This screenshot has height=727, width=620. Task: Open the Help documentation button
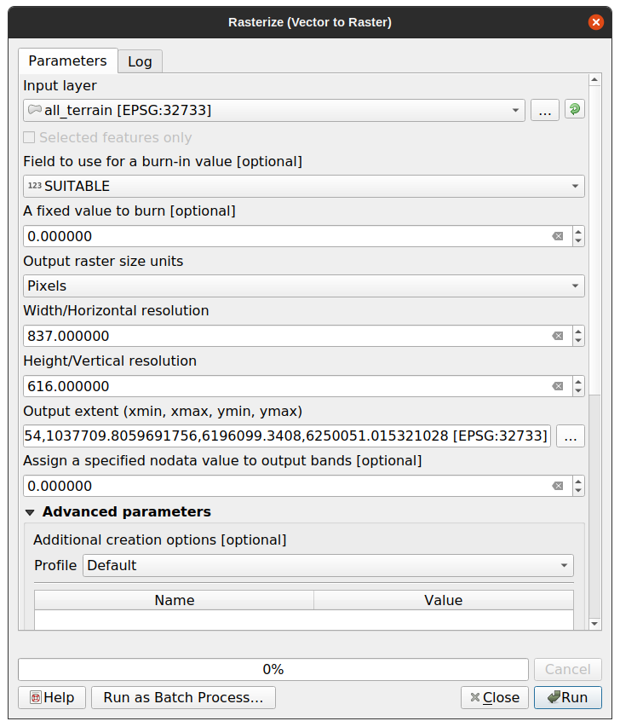[x=52, y=697]
